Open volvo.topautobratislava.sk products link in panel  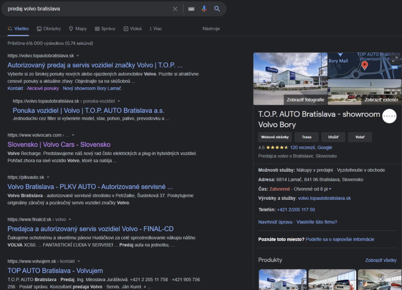[x=324, y=198]
